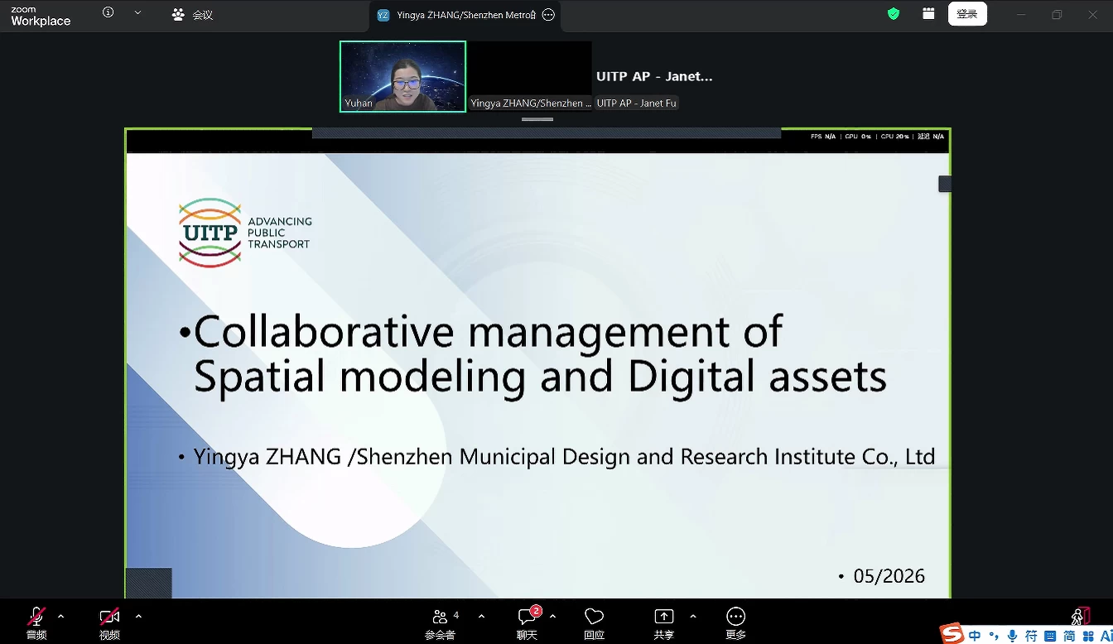Image resolution: width=1113 pixels, height=644 pixels.
Task: Click the share screen (共享) button
Action: click(664, 622)
